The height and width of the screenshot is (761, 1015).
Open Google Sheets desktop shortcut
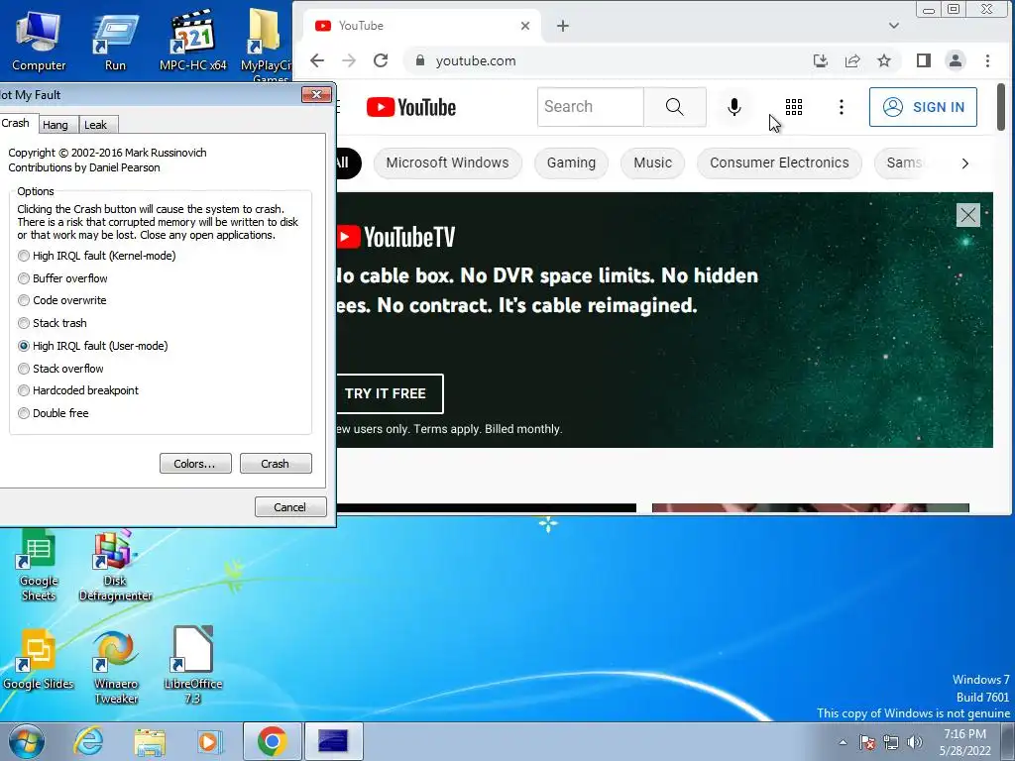(39, 565)
